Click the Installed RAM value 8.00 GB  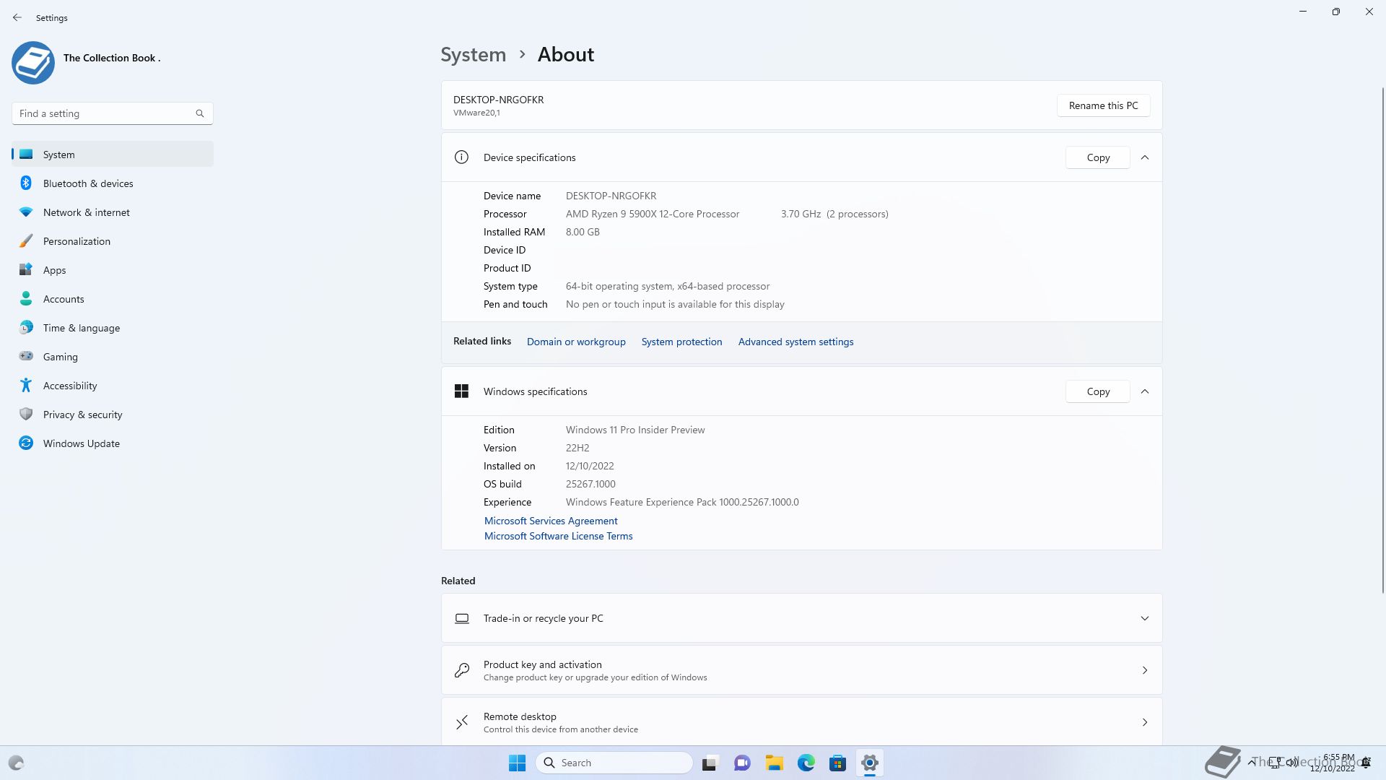pyautogui.click(x=583, y=232)
